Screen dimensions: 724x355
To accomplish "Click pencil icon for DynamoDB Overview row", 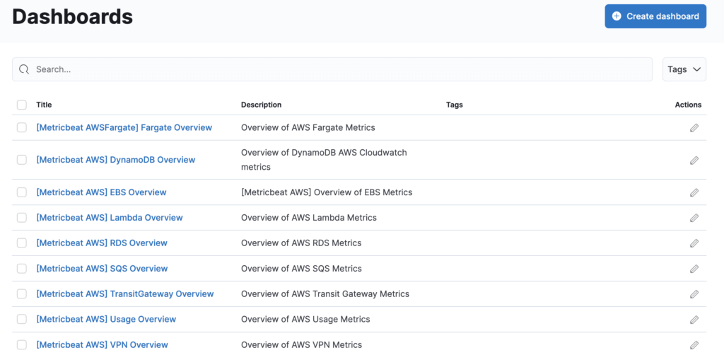I will click(x=694, y=161).
